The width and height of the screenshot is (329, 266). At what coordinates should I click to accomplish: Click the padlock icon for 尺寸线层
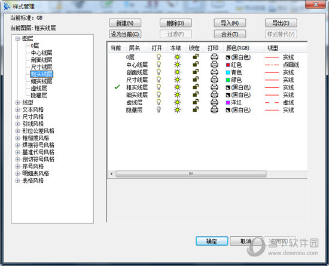pos(196,80)
